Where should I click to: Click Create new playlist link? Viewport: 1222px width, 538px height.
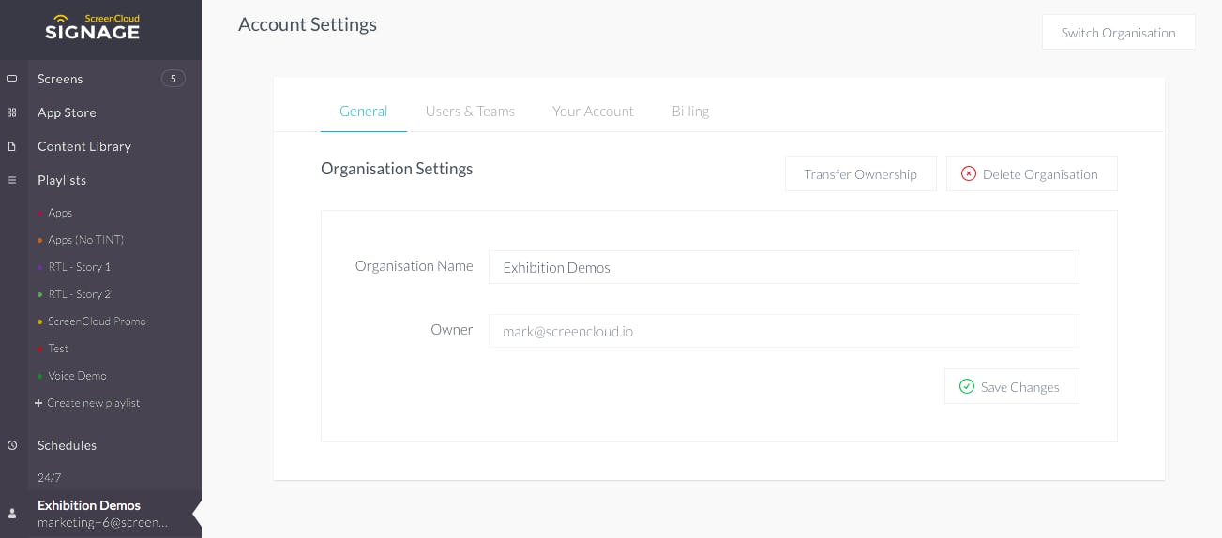pos(87,403)
